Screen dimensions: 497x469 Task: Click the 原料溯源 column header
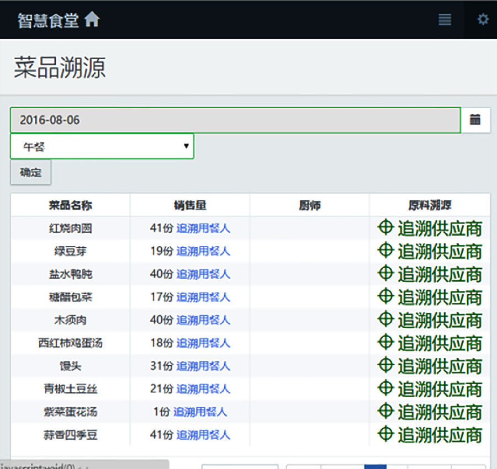tap(430, 205)
